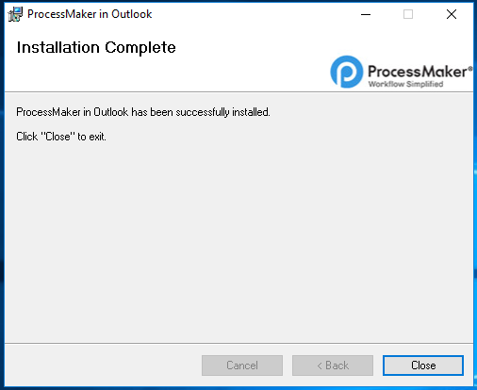Click the separator line above the button row
Screen dimensions: 477x390
coord(238,343)
